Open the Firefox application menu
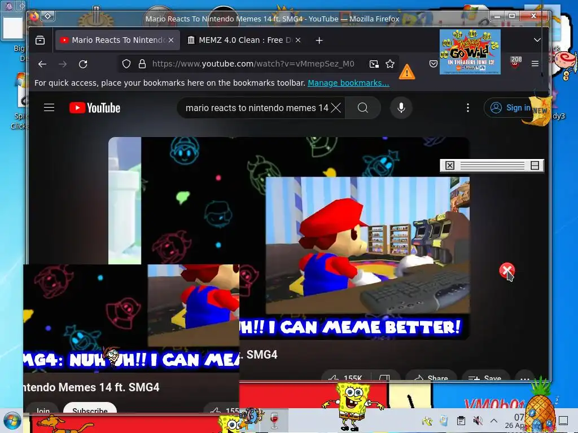 535,64
